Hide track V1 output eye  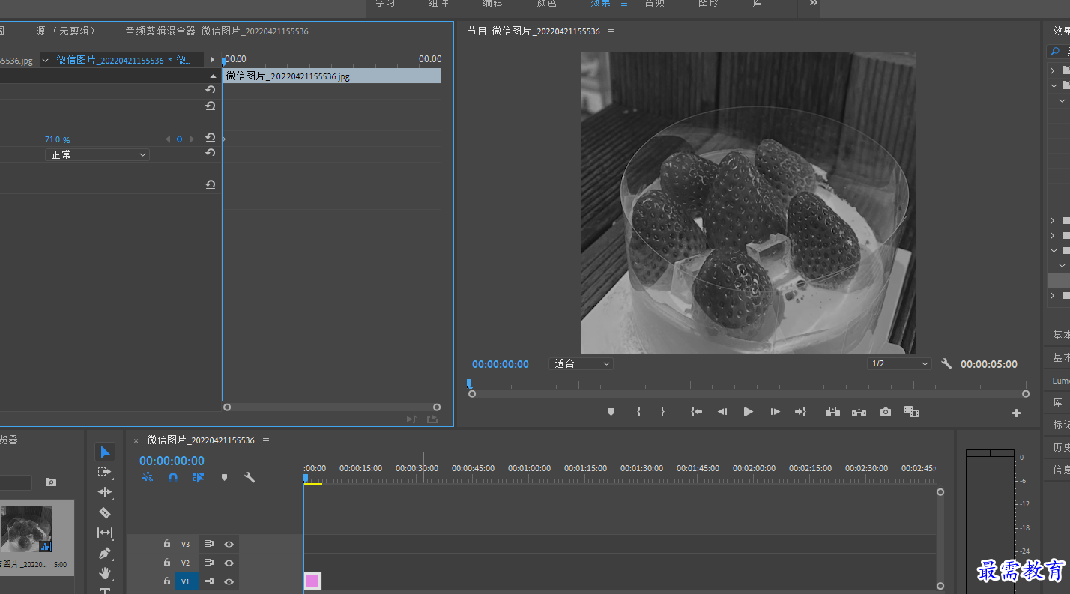(x=229, y=581)
